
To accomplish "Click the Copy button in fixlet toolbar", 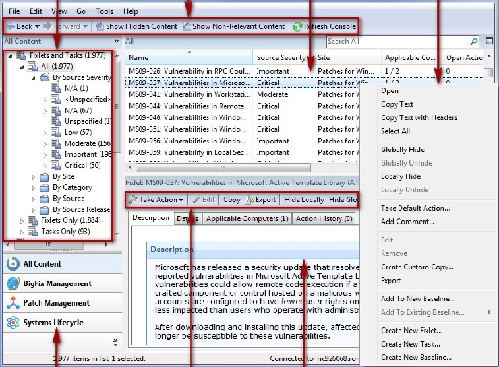I will [231, 200].
